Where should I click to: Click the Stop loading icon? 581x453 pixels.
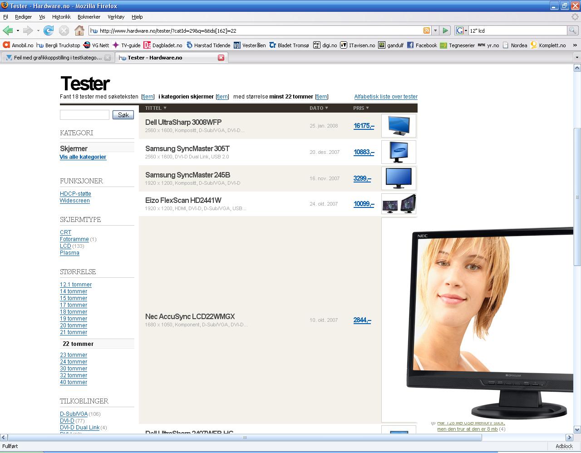[64, 30]
